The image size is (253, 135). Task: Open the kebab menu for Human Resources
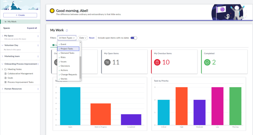(38, 89)
